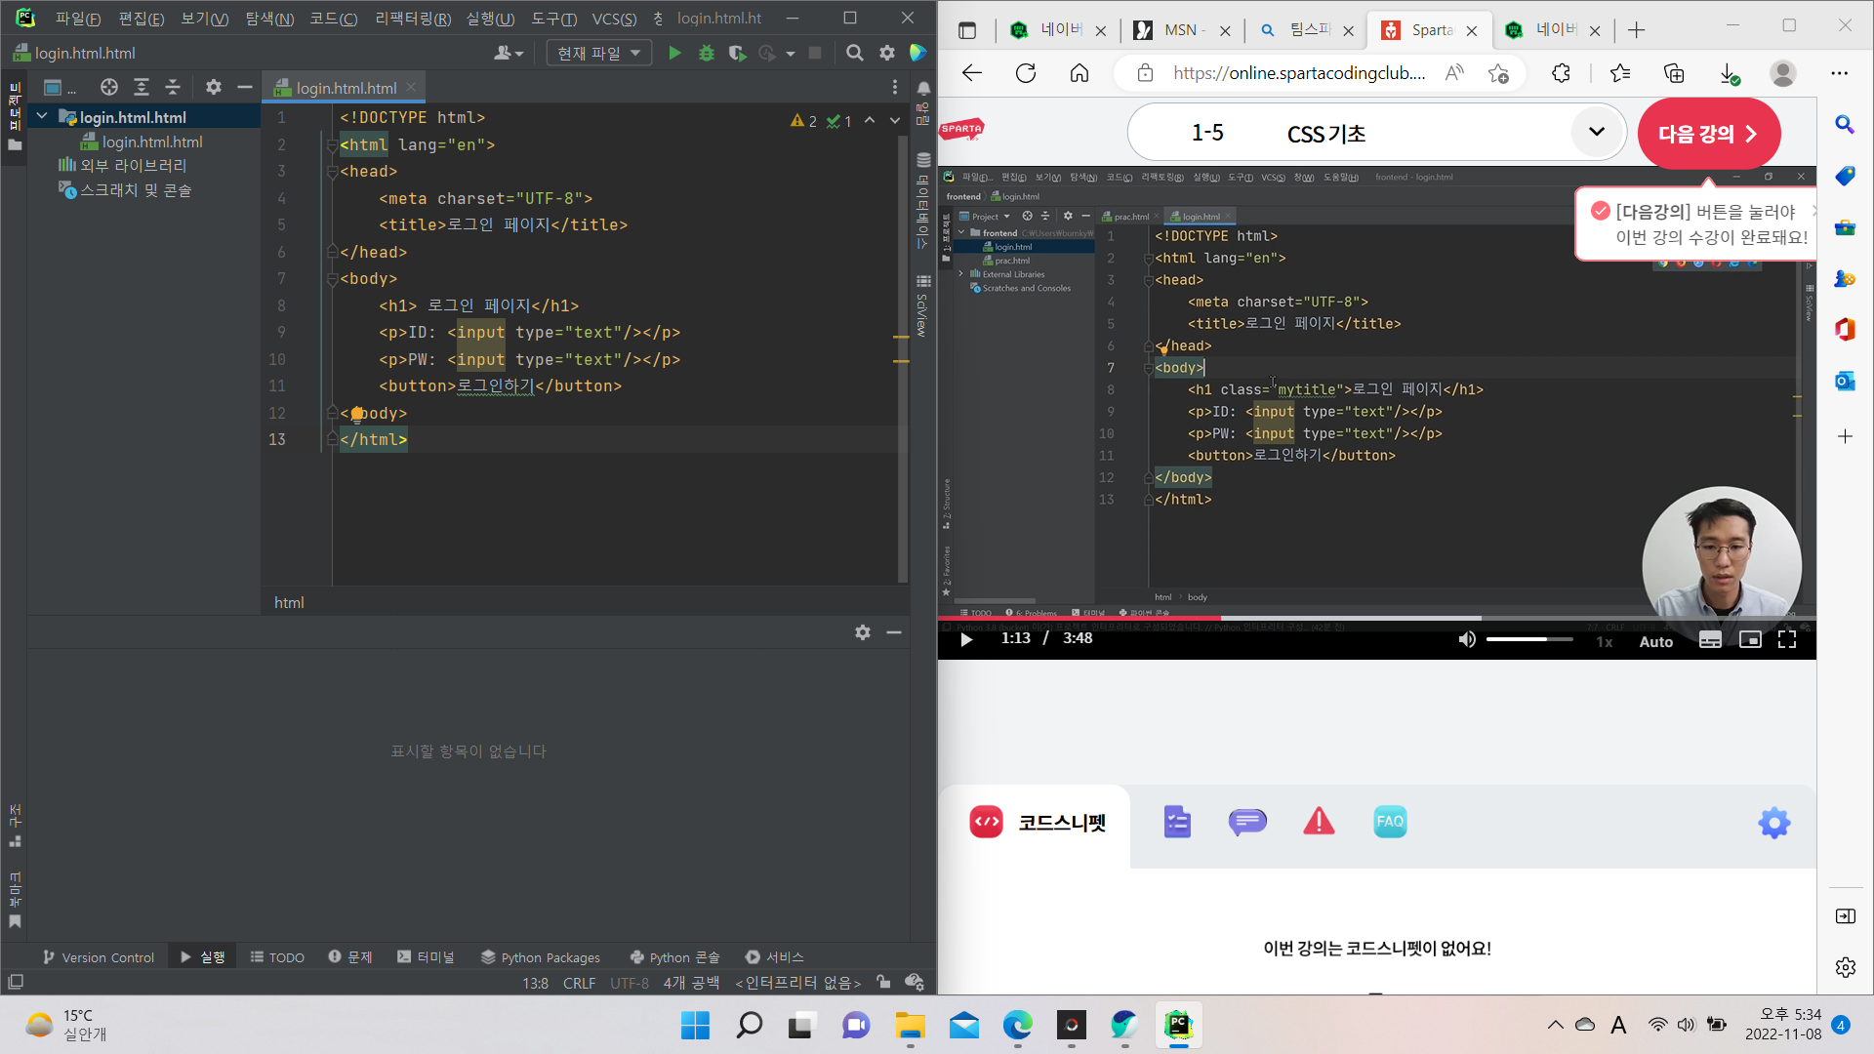Collapse all in project panel
Viewport: 1874px width, 1054px height.
(173, 87)
